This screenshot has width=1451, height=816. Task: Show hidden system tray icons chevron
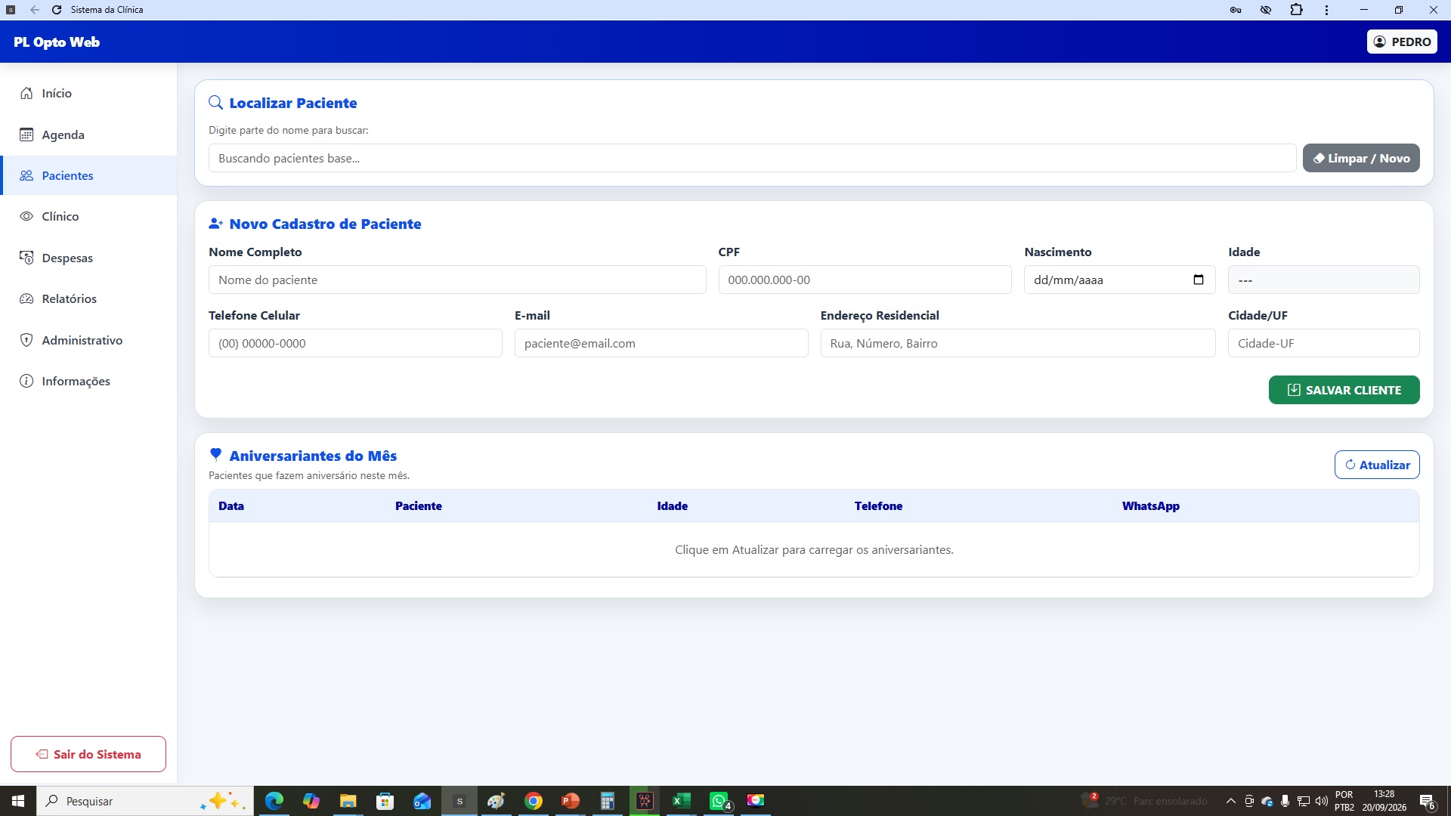tap(1230, 801)
